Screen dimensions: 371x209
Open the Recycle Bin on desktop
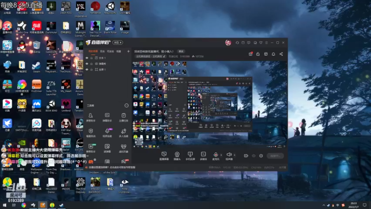pos(37,47)
